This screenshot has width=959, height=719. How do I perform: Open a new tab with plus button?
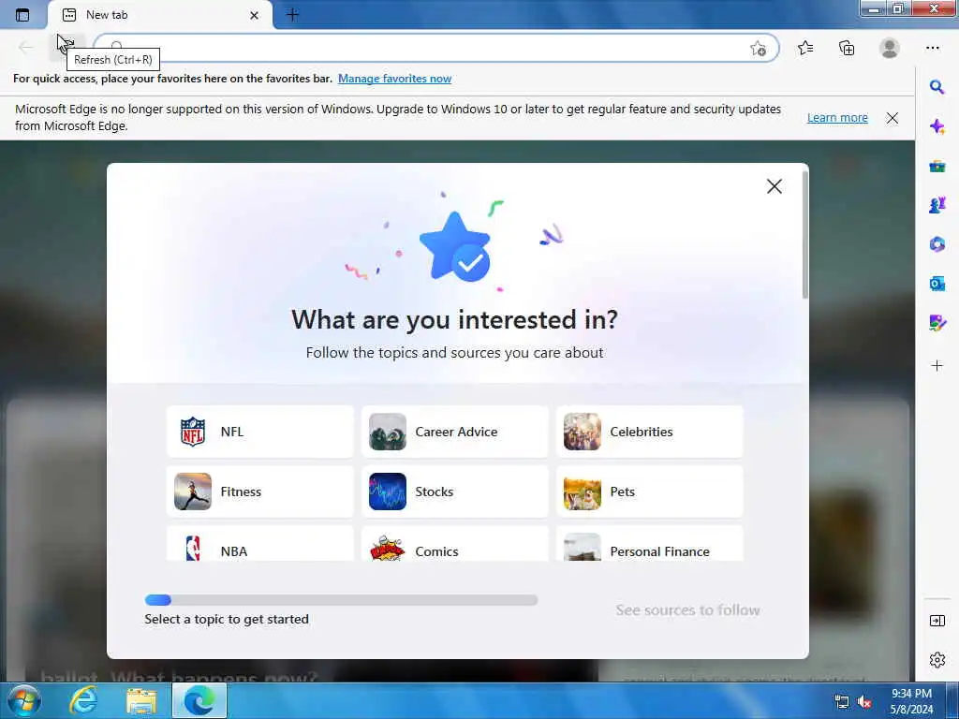pyautogui.click(x=292, y=15)
